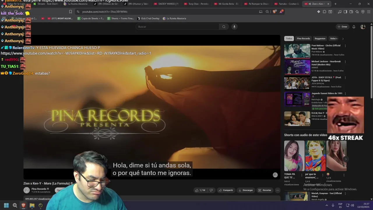This screenshot has width=373, height=210.
Task: Open Brave Leo AI sparkle icon
Action: (x=357, y=12)
